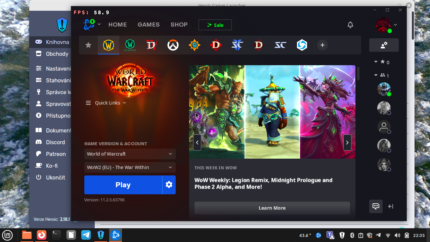Advance the news carousel to next slide
Image resolution: width=430 pixels, height=242 pixels.
pyautogui.click(x=347, y=143)
